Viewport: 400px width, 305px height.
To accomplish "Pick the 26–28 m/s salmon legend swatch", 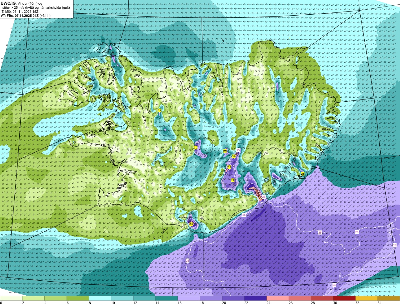I will (x=300, y=298).
